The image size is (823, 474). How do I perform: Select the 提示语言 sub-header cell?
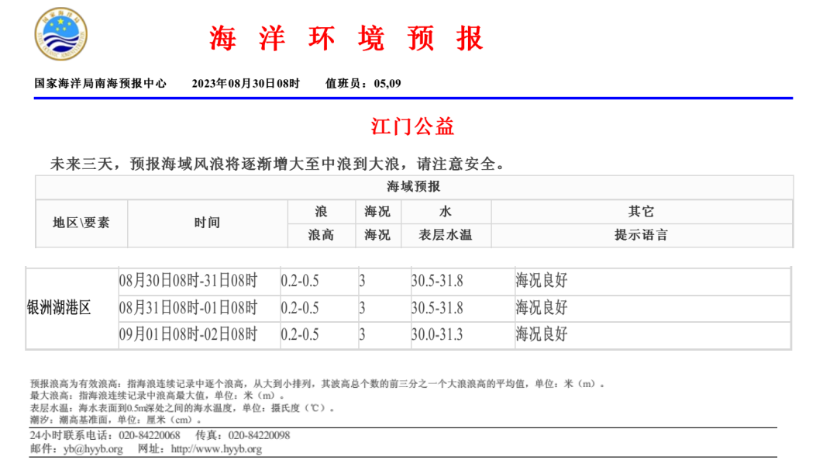641,235
